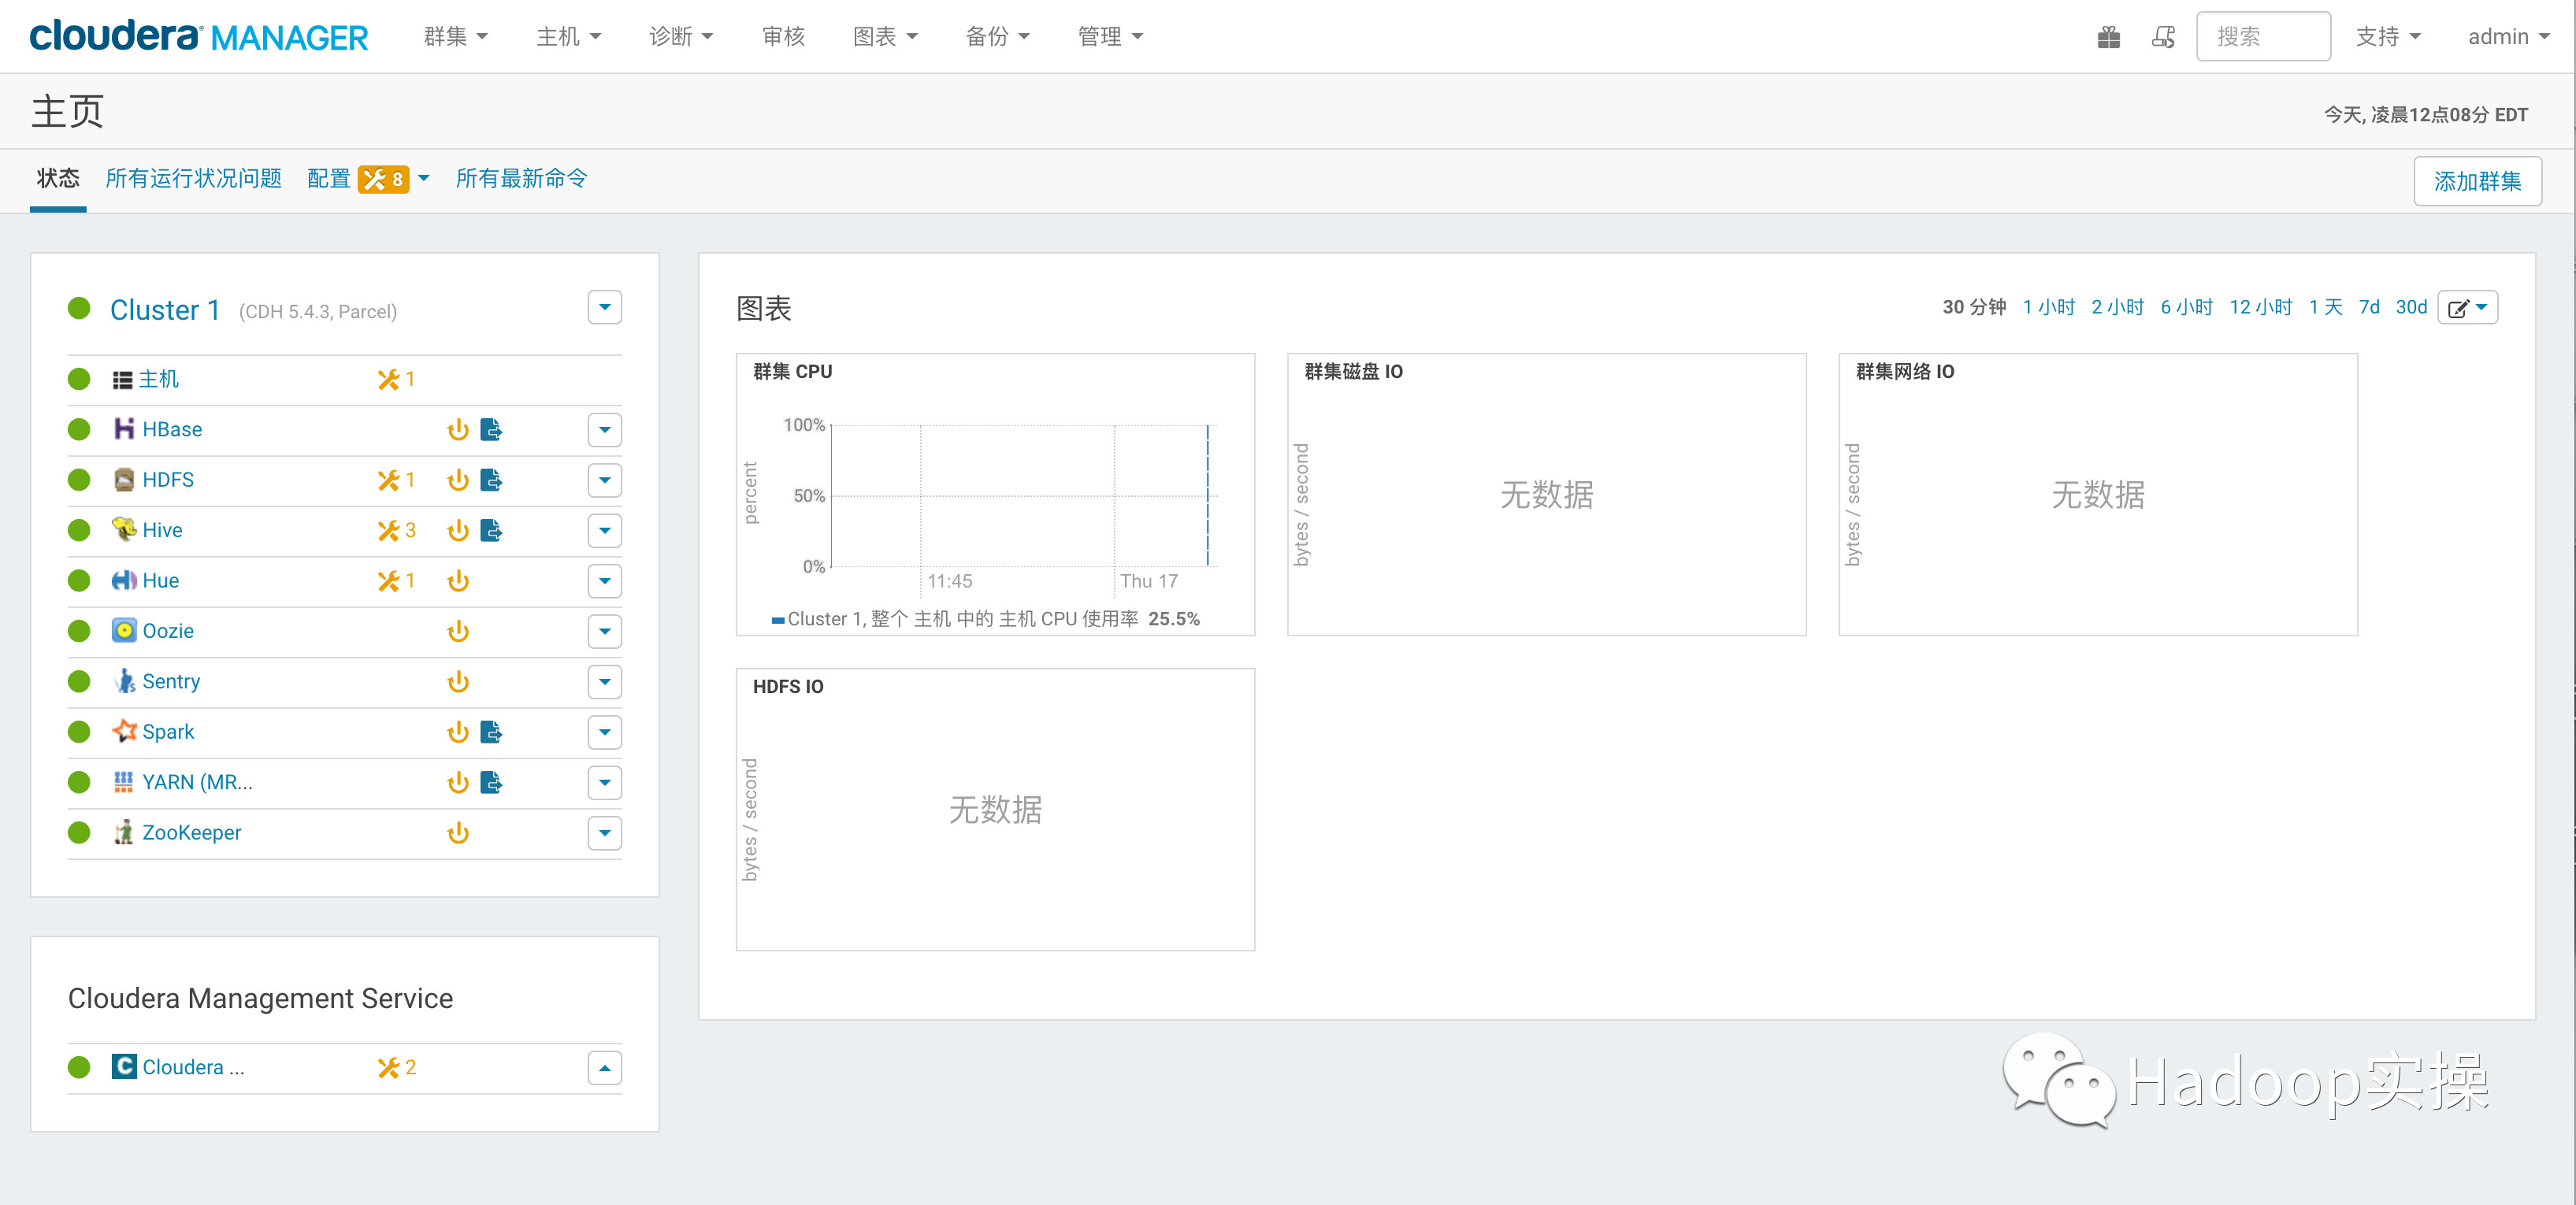Viewport: 2576px width, 1205px height.
Task: Click the Oozie restart-needed power icon
Action: pos(458,631)
